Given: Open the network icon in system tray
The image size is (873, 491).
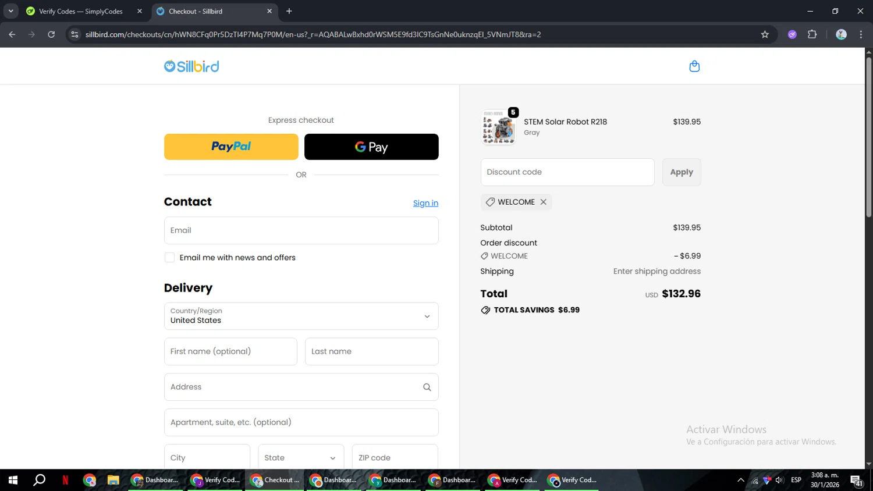Looking at the screenshot, I should coord(755,481).
